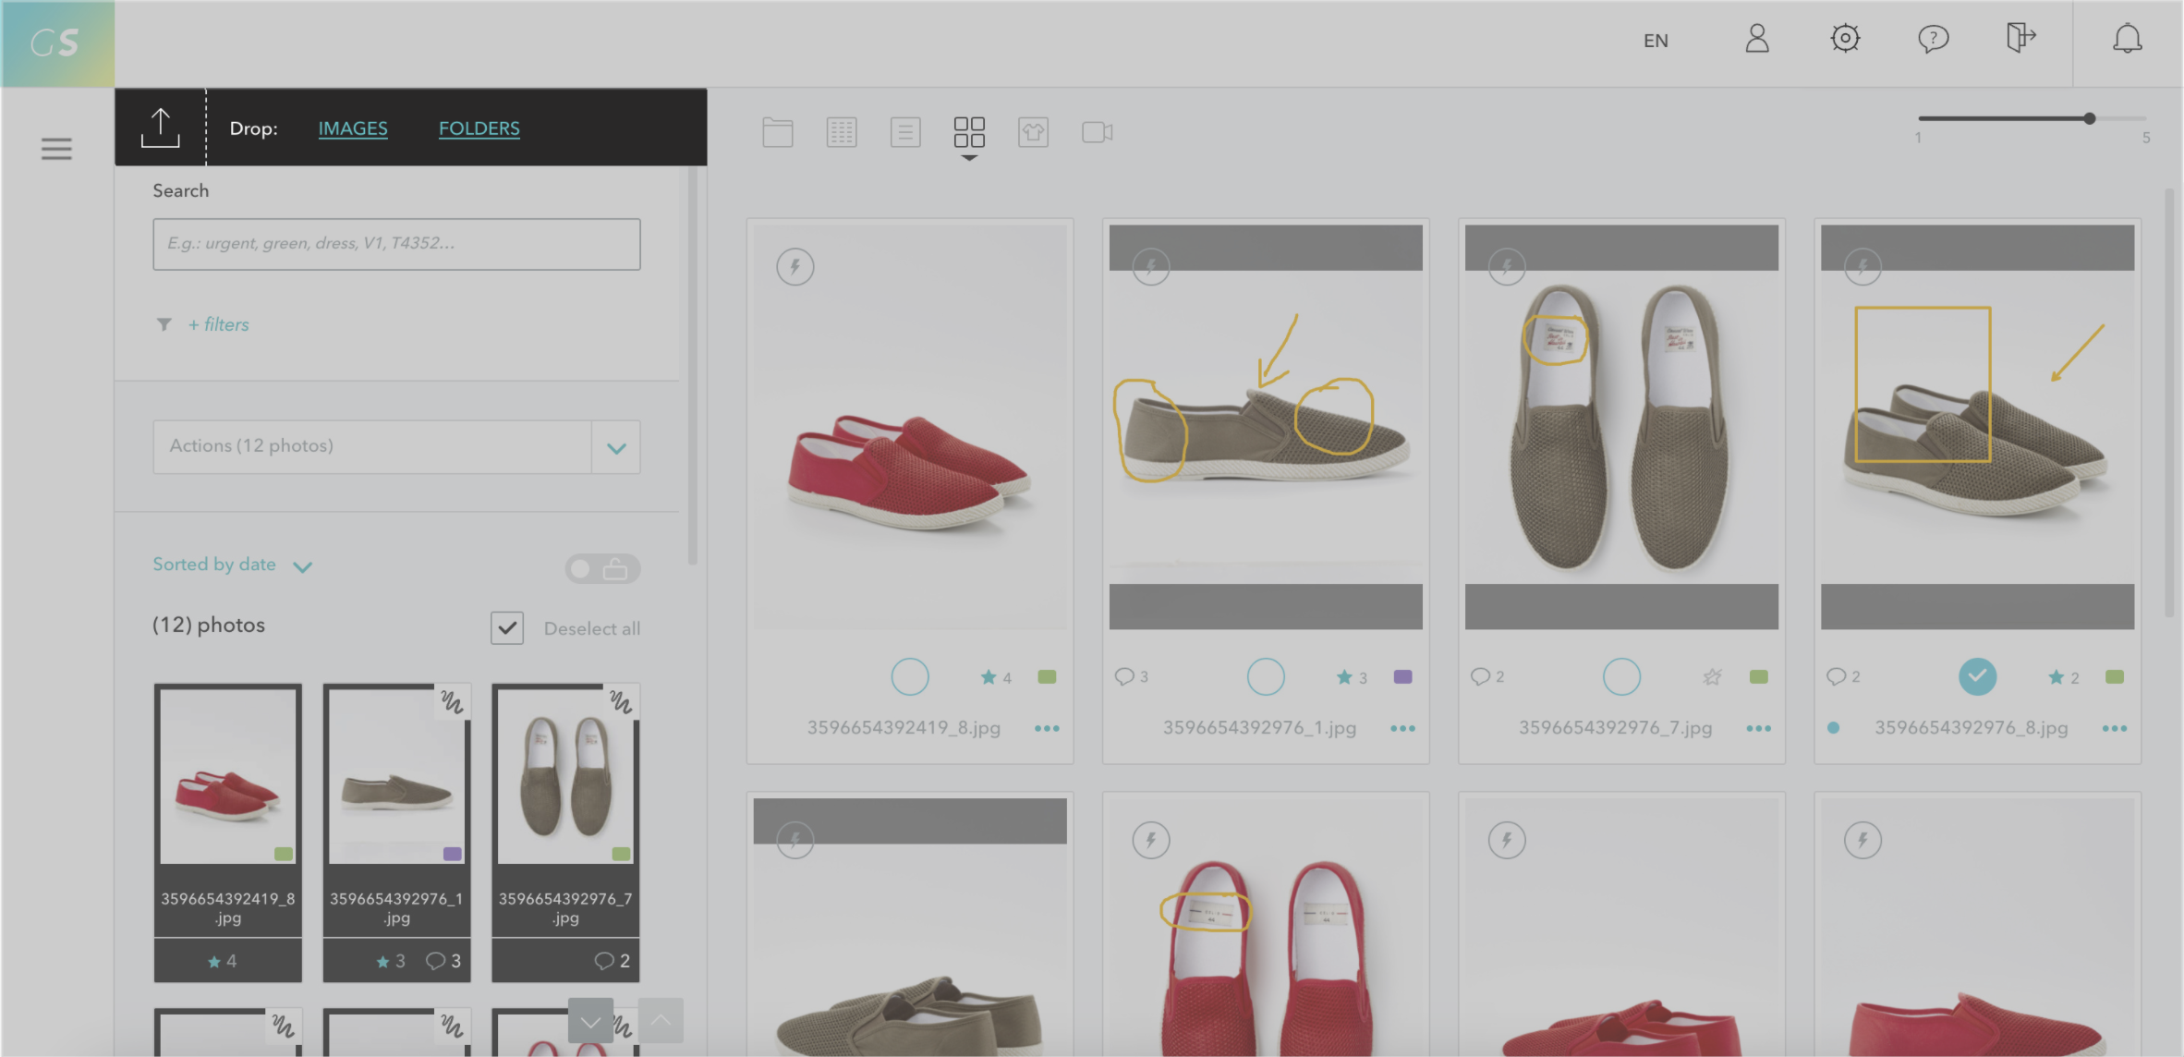This screenshot has width=2184, height=1057.
Task: Uncheck the Deselect all checkbox
Action: pyautogui.click(x=507, y=628)
